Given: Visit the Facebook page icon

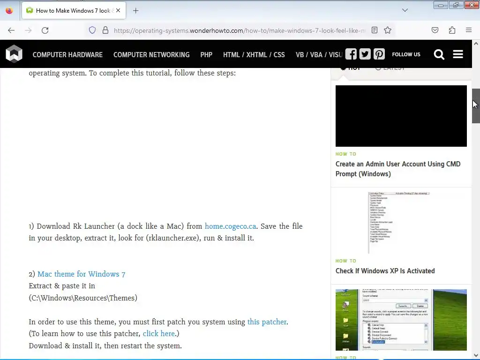Looking at the screenshot, I should (x=351, y=54).
